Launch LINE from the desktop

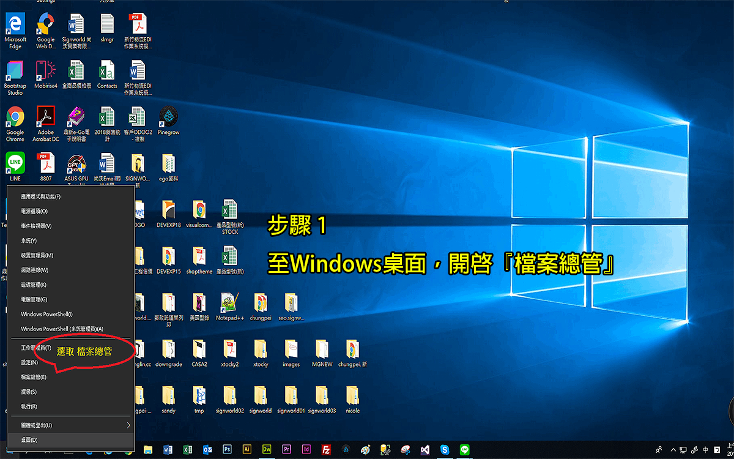14,162
